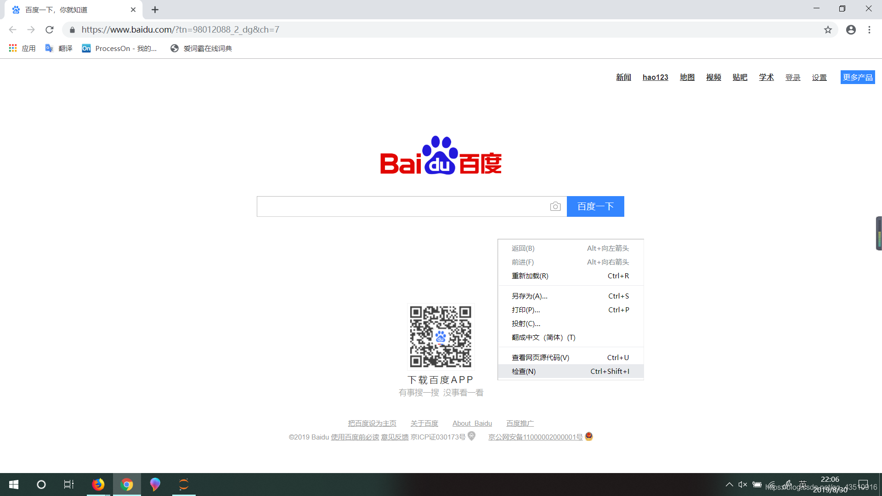Open the 新闻 link
Screen dimensions: 882x496
(x=623, y=78)
